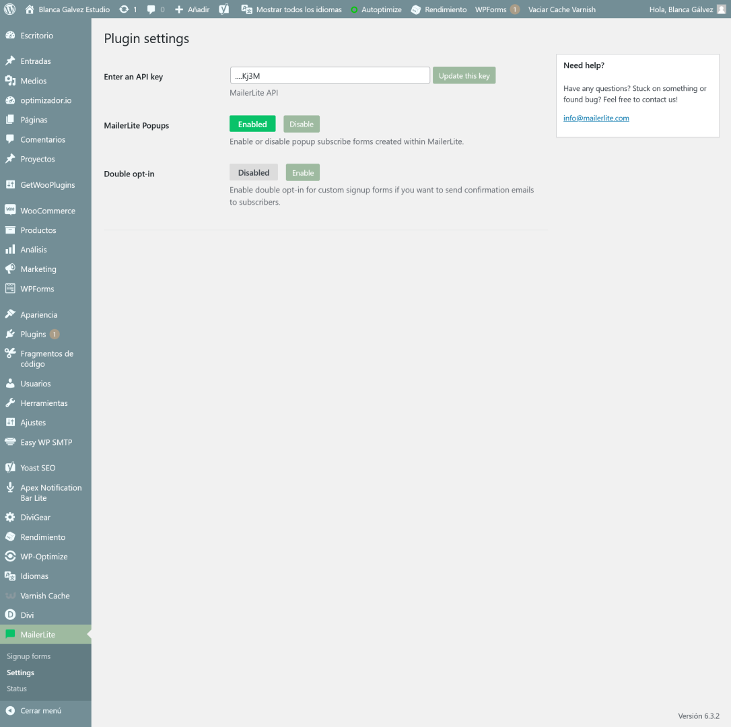This screenshot has height=727, width=731.
Task: Click the Marketing megaphone icon
Action: point(10,269)
